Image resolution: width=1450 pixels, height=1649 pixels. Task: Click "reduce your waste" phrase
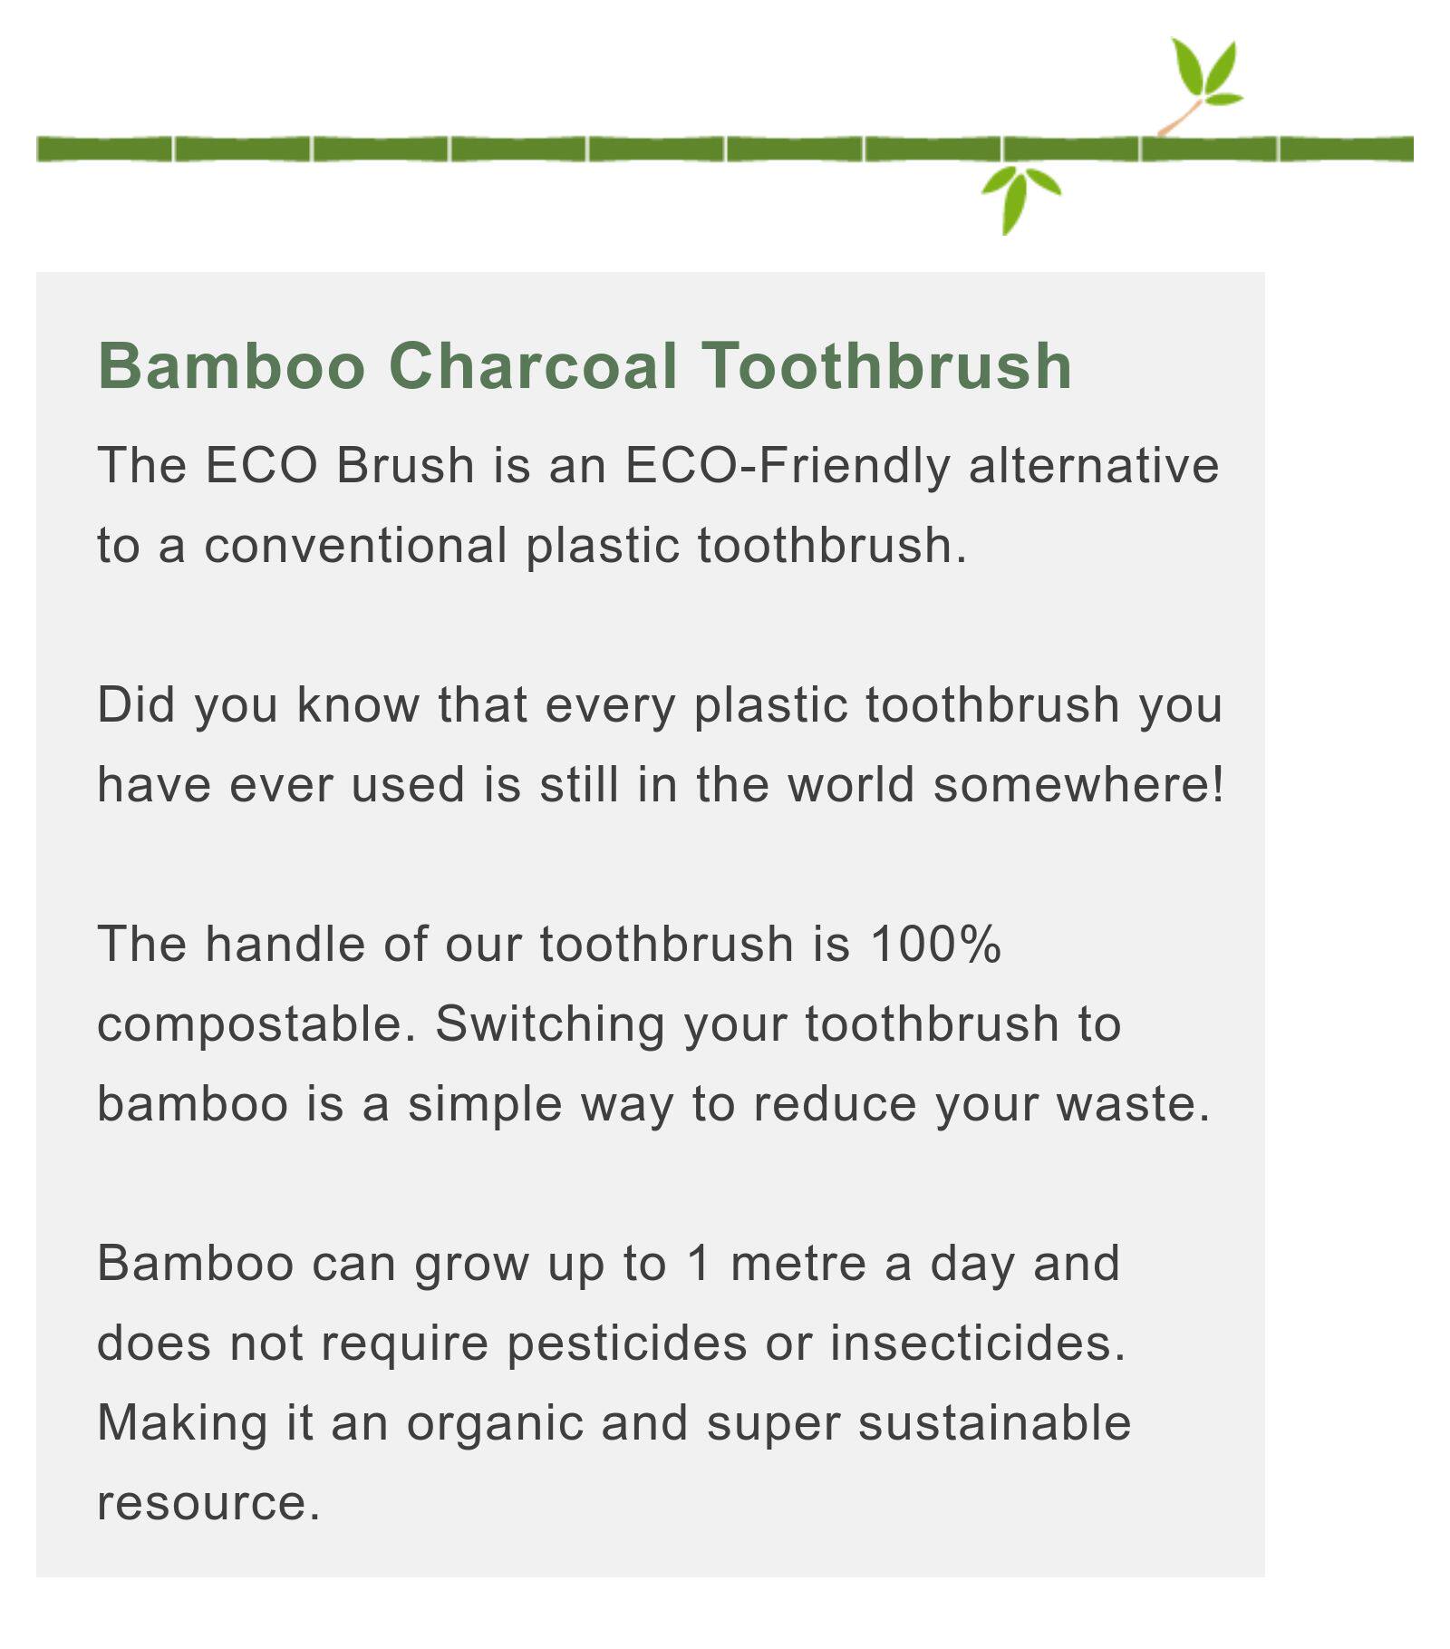(x=981, y=1104)
